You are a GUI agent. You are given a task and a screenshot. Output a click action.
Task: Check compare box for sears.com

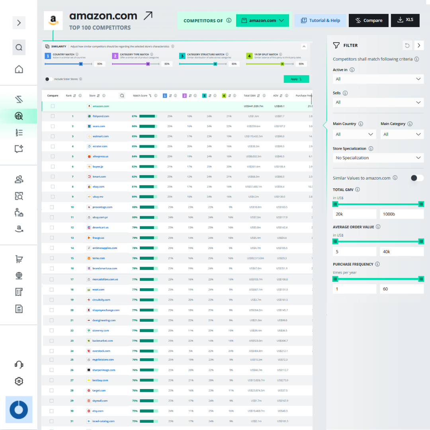coord(53,127)
